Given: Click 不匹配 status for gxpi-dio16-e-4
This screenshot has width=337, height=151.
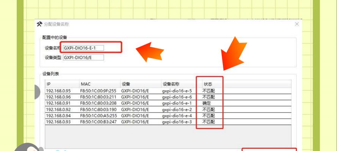Looking at the screenshot, I should [x=209, y=116].
